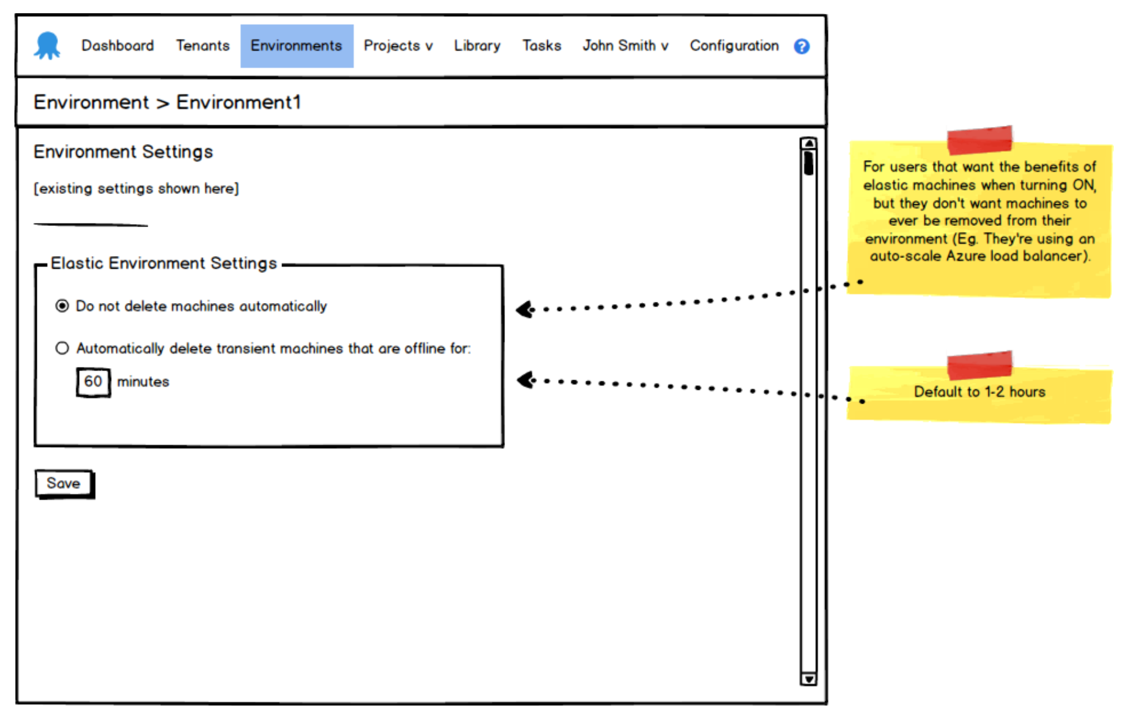Image resolution: width=1127 pixels, height=723 pixels.
Task: Click the scrollbar up arrow
Action: (x=808, y=142)
